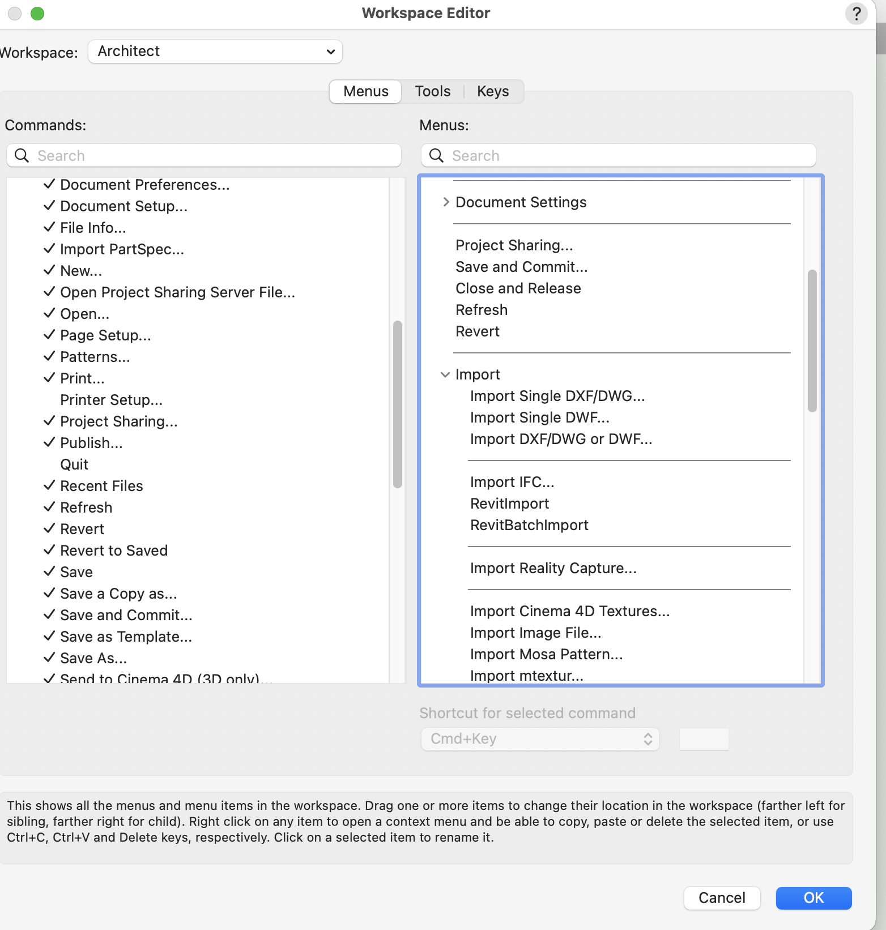
Task: Click the help question mark button
Action: click(856, 14)
